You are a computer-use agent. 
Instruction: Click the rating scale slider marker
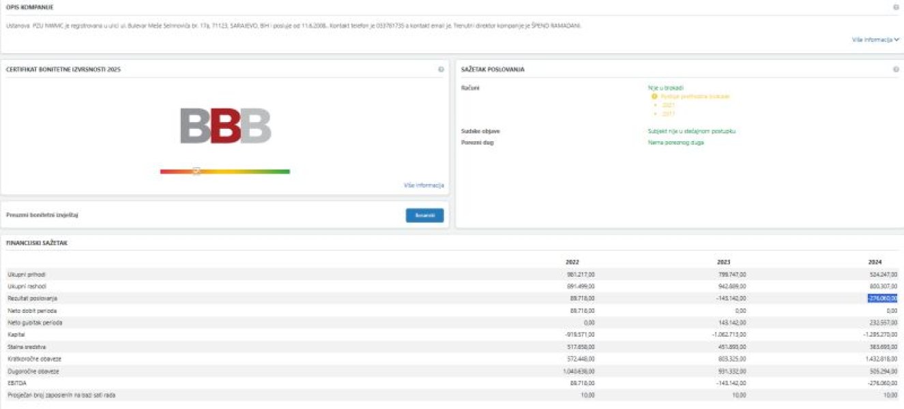(x=196, y=171)
